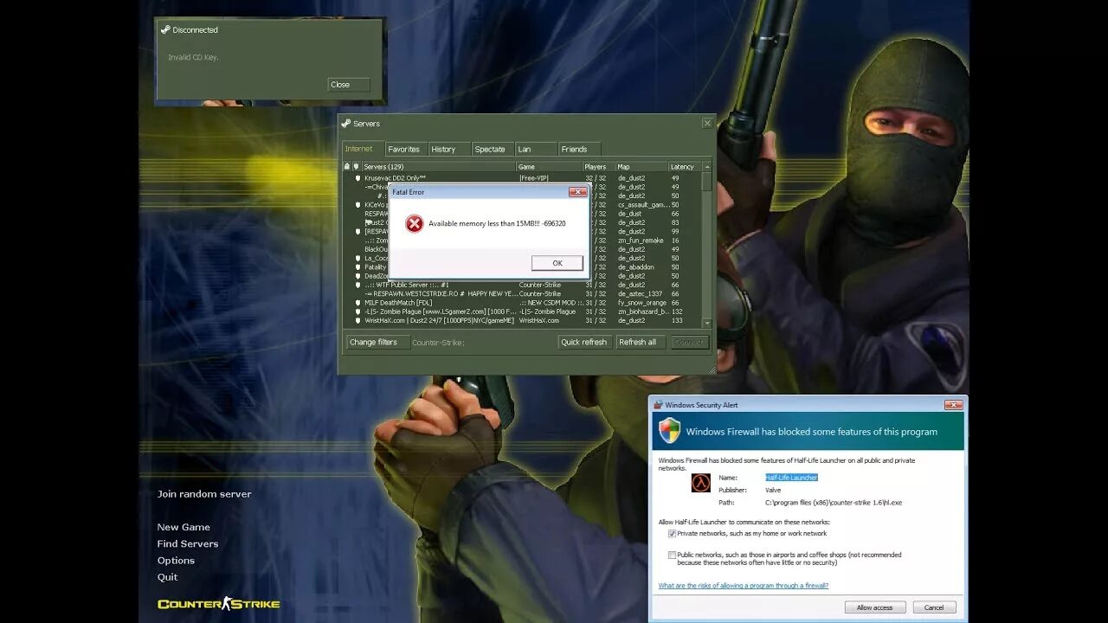1108x623 pixels.
Task: Open the Favorites tab
Action: point(405,149)
